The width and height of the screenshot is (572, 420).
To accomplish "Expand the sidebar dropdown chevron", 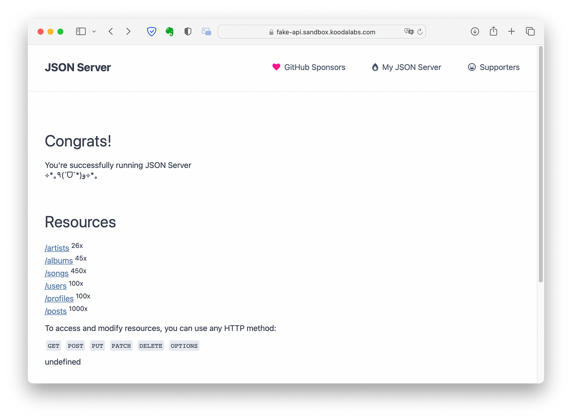I will point(94,31).
